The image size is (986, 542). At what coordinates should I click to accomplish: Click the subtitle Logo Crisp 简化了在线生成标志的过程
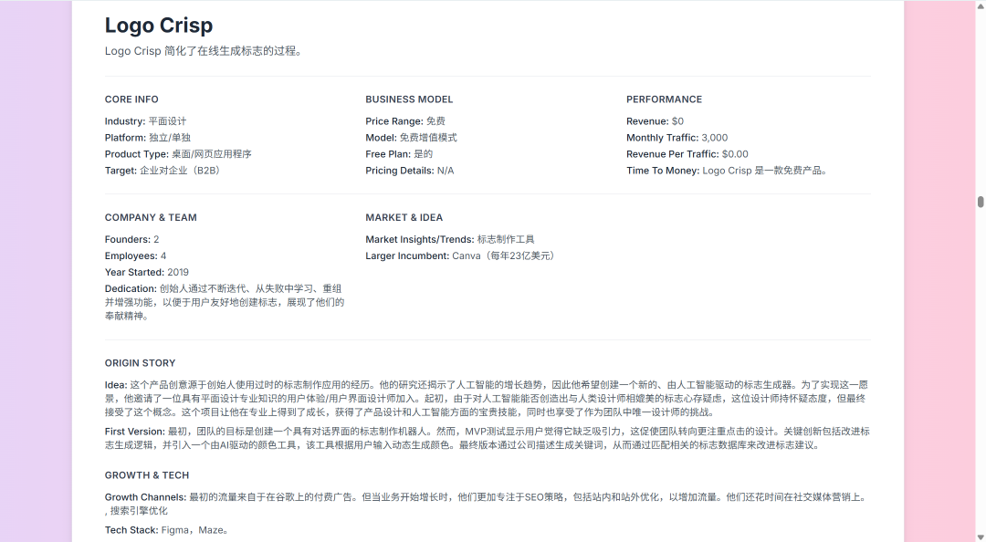[205, 51]
